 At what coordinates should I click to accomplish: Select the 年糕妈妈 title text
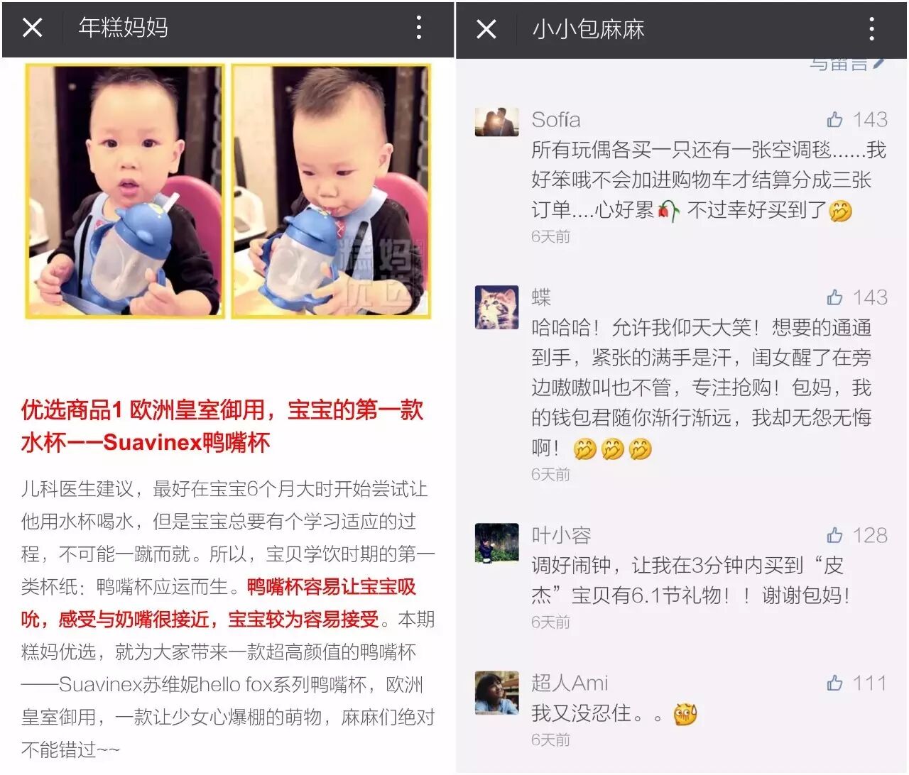point(124,28)
